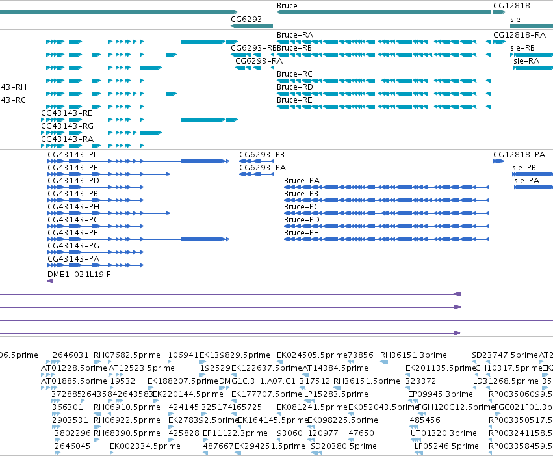Click EST label EK122637.5prime
Image resolution: width=553 pixels, height=456 pixels.
[266, 368]
